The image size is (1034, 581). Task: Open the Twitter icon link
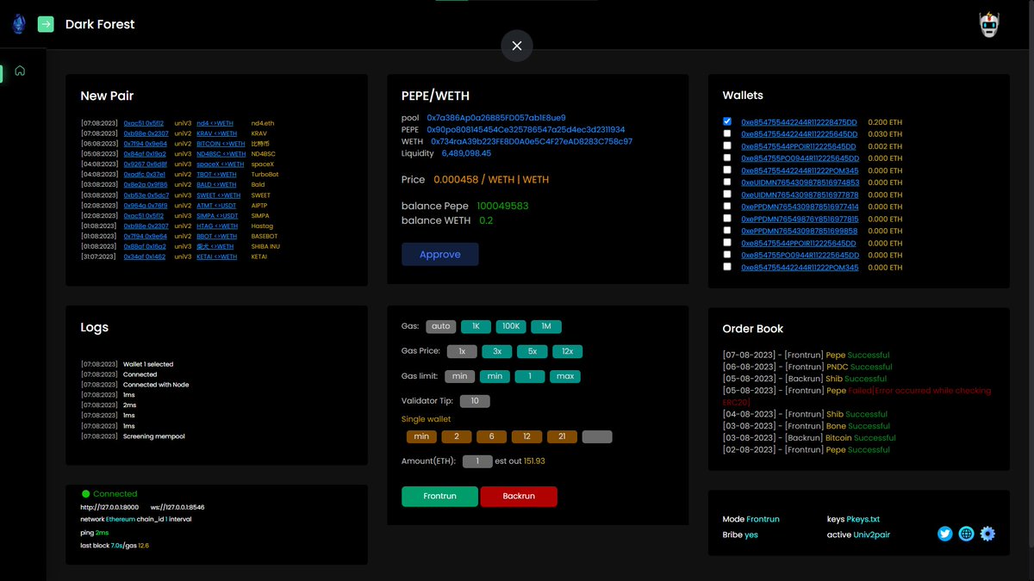coord(945,534)
